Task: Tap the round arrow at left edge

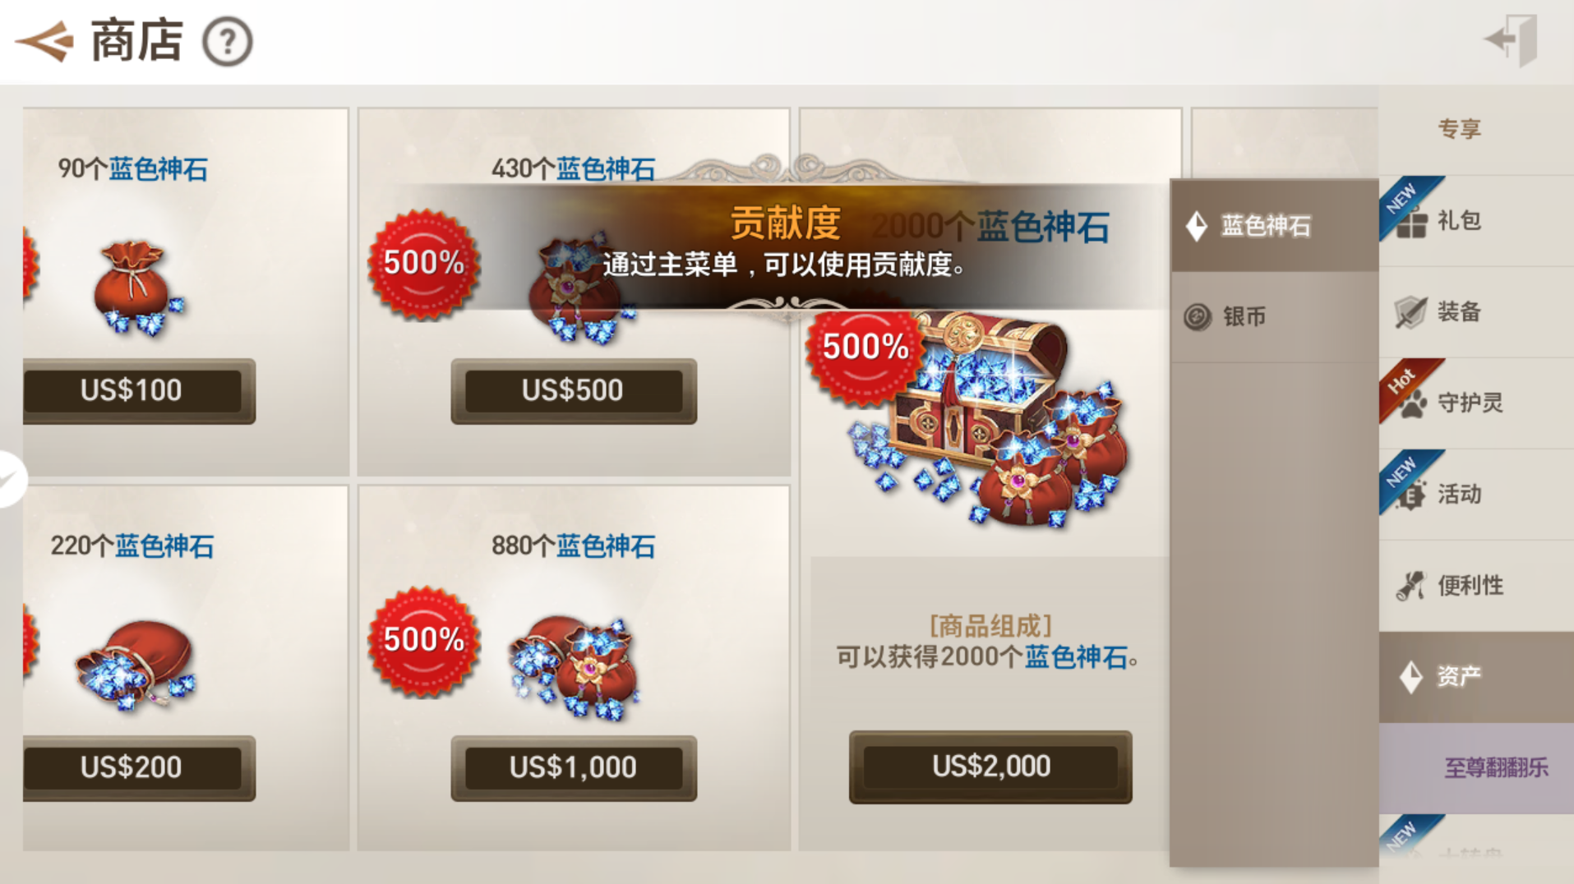Action: 12,479
